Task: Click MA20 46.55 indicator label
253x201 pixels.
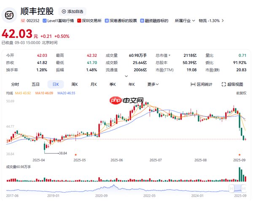Action: pos(66,93)
